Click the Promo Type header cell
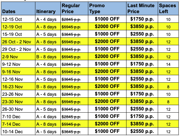This screenshot has height=136, width=180. 107,8
